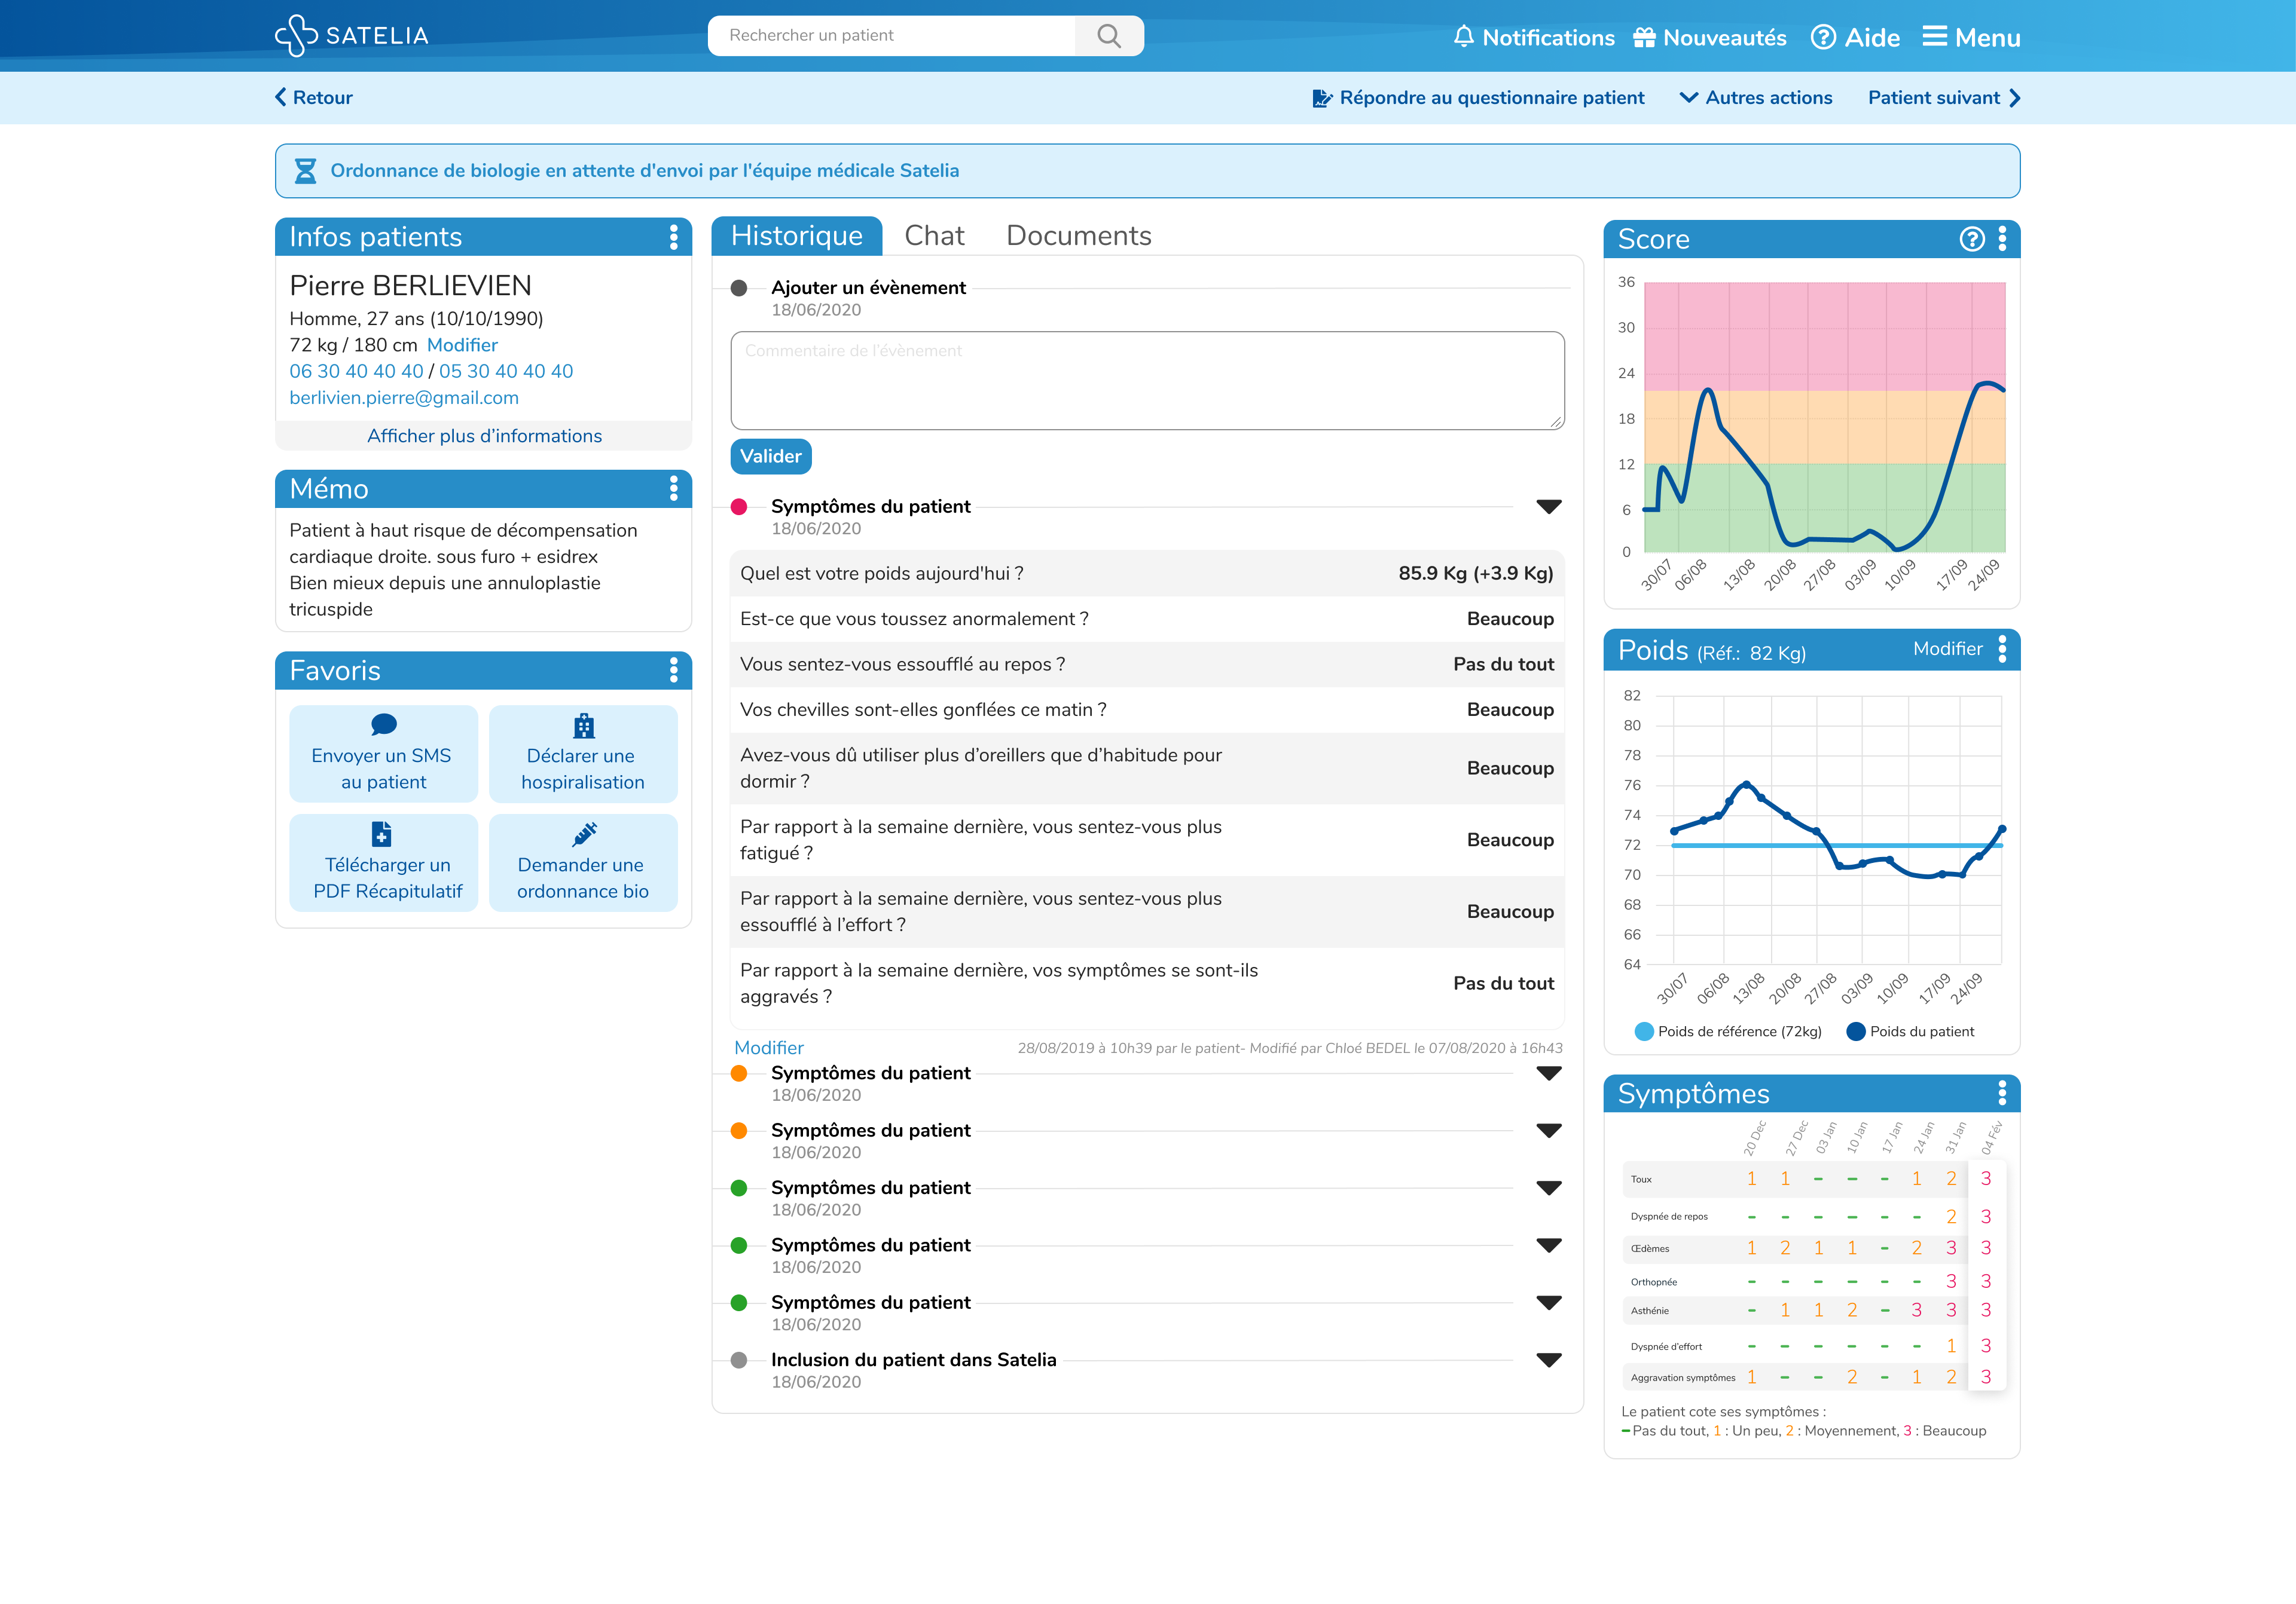Expand second green Symptômes du patient entry
This screenshot has height=1604, width=2296.
pos(1549,1245)
